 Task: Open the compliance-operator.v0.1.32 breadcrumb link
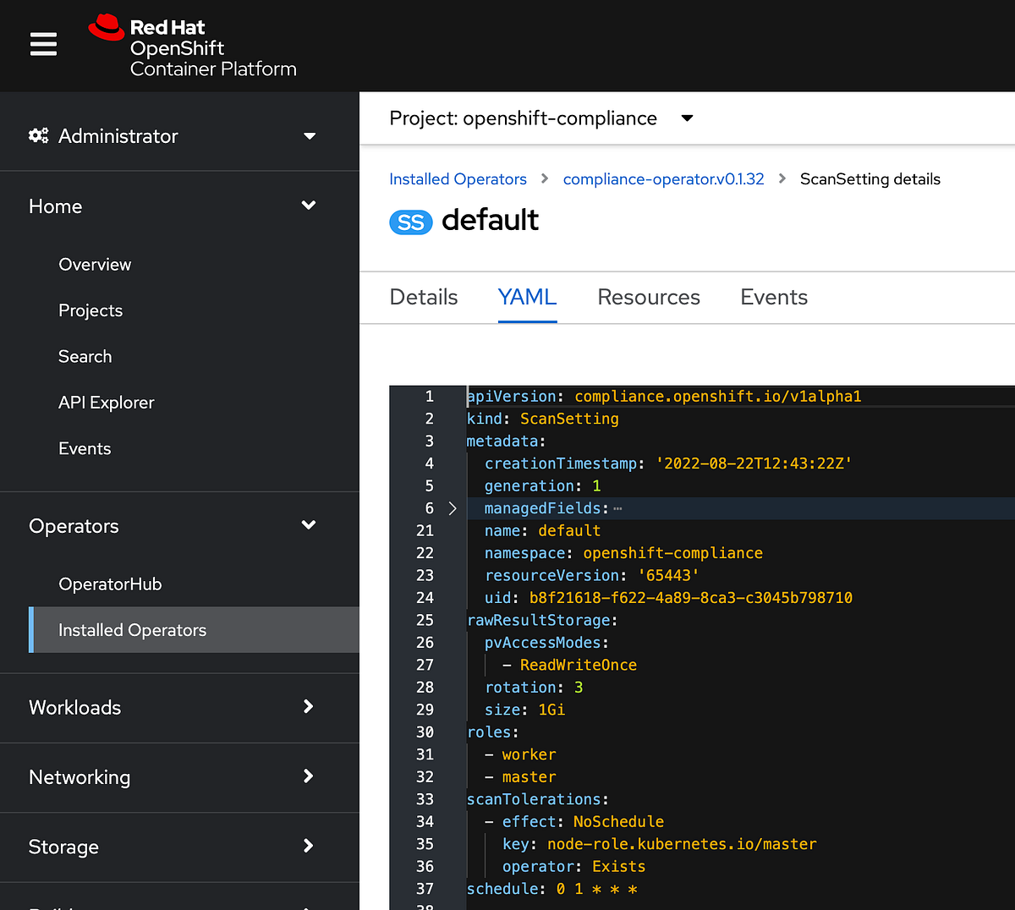(x=663, y=178)
